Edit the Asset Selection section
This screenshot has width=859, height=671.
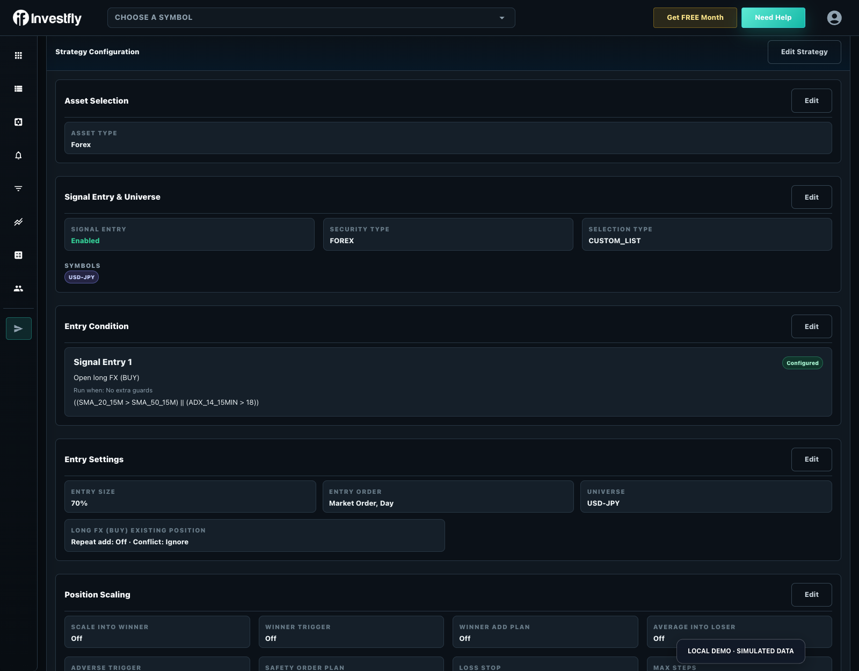point(811,101)
